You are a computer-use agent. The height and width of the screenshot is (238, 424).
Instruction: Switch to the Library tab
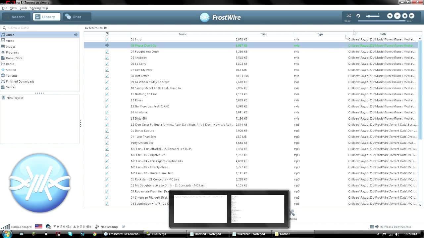click(x=47, y=17)
